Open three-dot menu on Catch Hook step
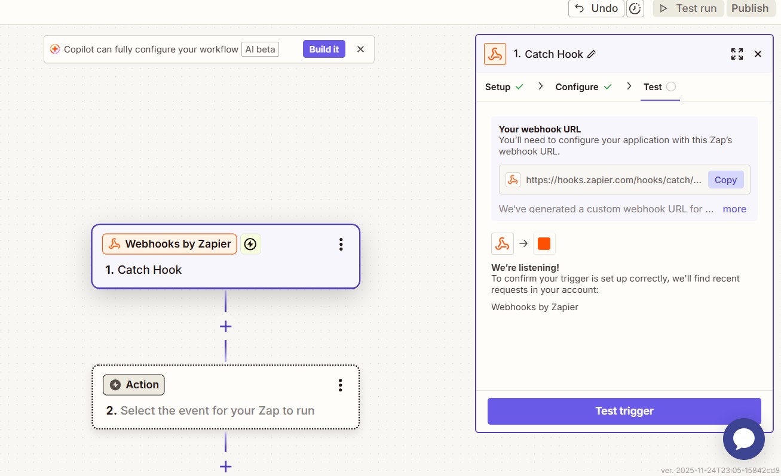Viewport: 781px width, 476px height. click(341, 244)
